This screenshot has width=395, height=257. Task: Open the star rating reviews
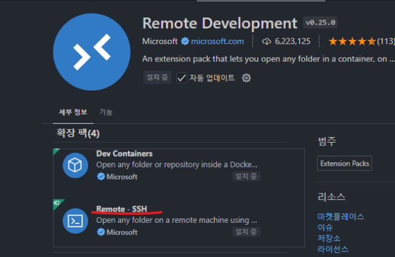pyautogui.click(x=352, y=41)
